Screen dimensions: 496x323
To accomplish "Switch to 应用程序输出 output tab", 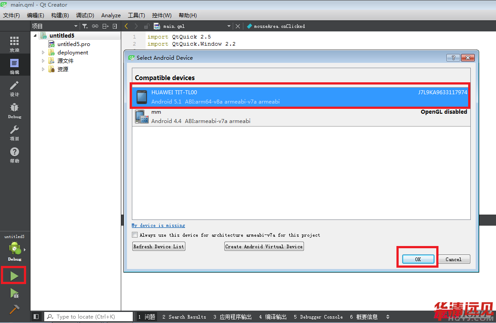I will point(232,317).
